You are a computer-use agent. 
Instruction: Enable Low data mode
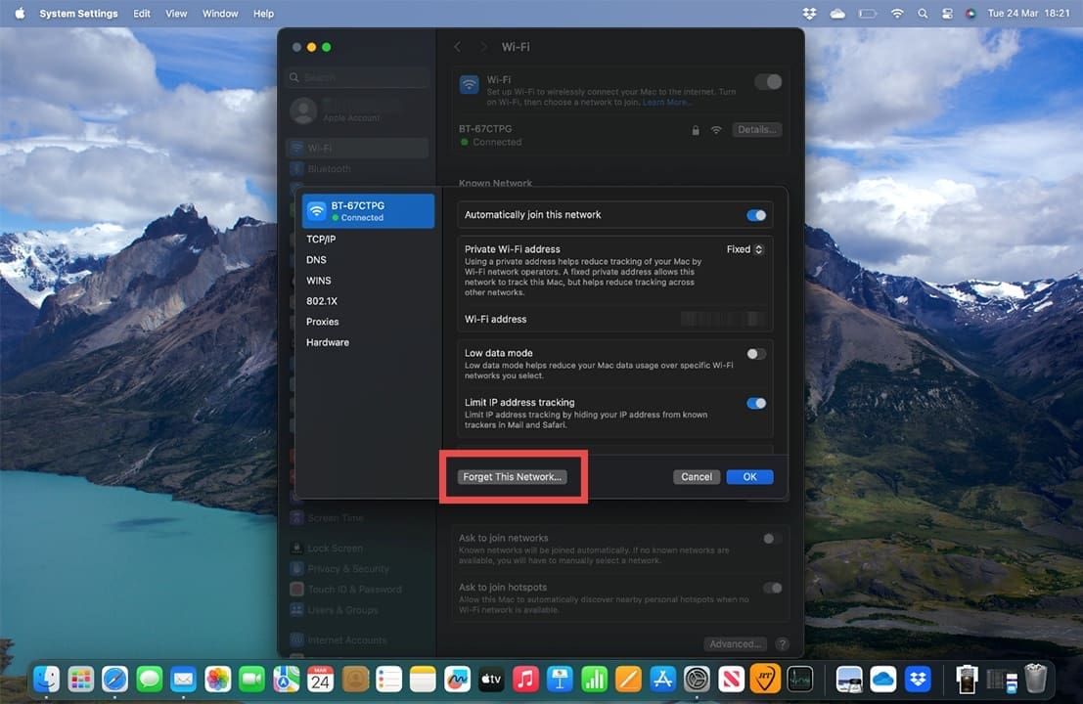756,354
